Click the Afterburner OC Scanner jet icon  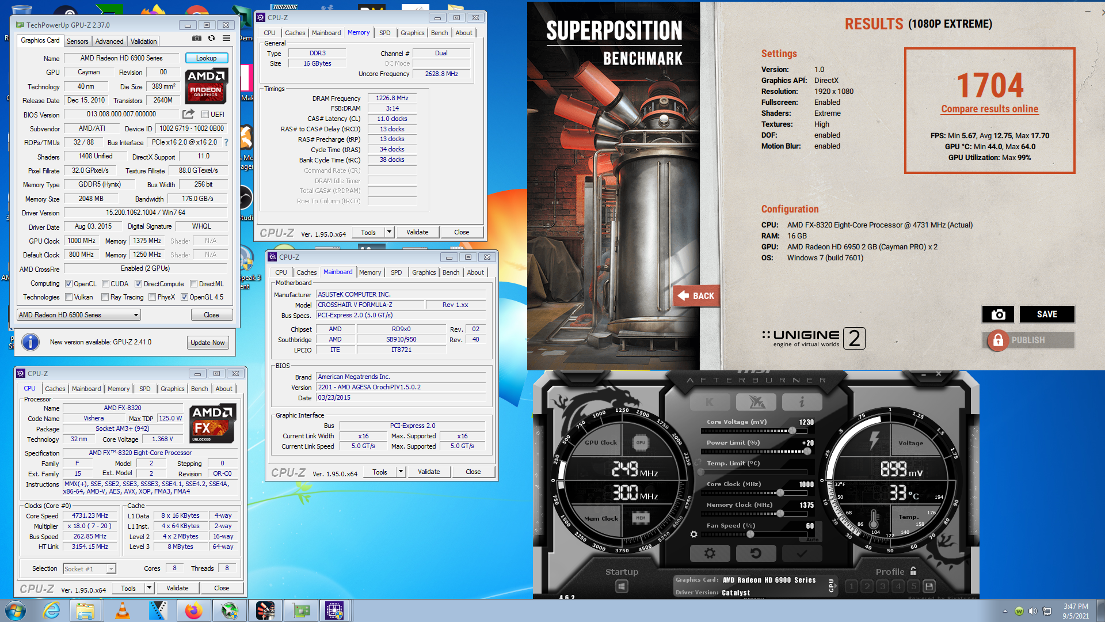pyautogui.click(x=756, y=402)
